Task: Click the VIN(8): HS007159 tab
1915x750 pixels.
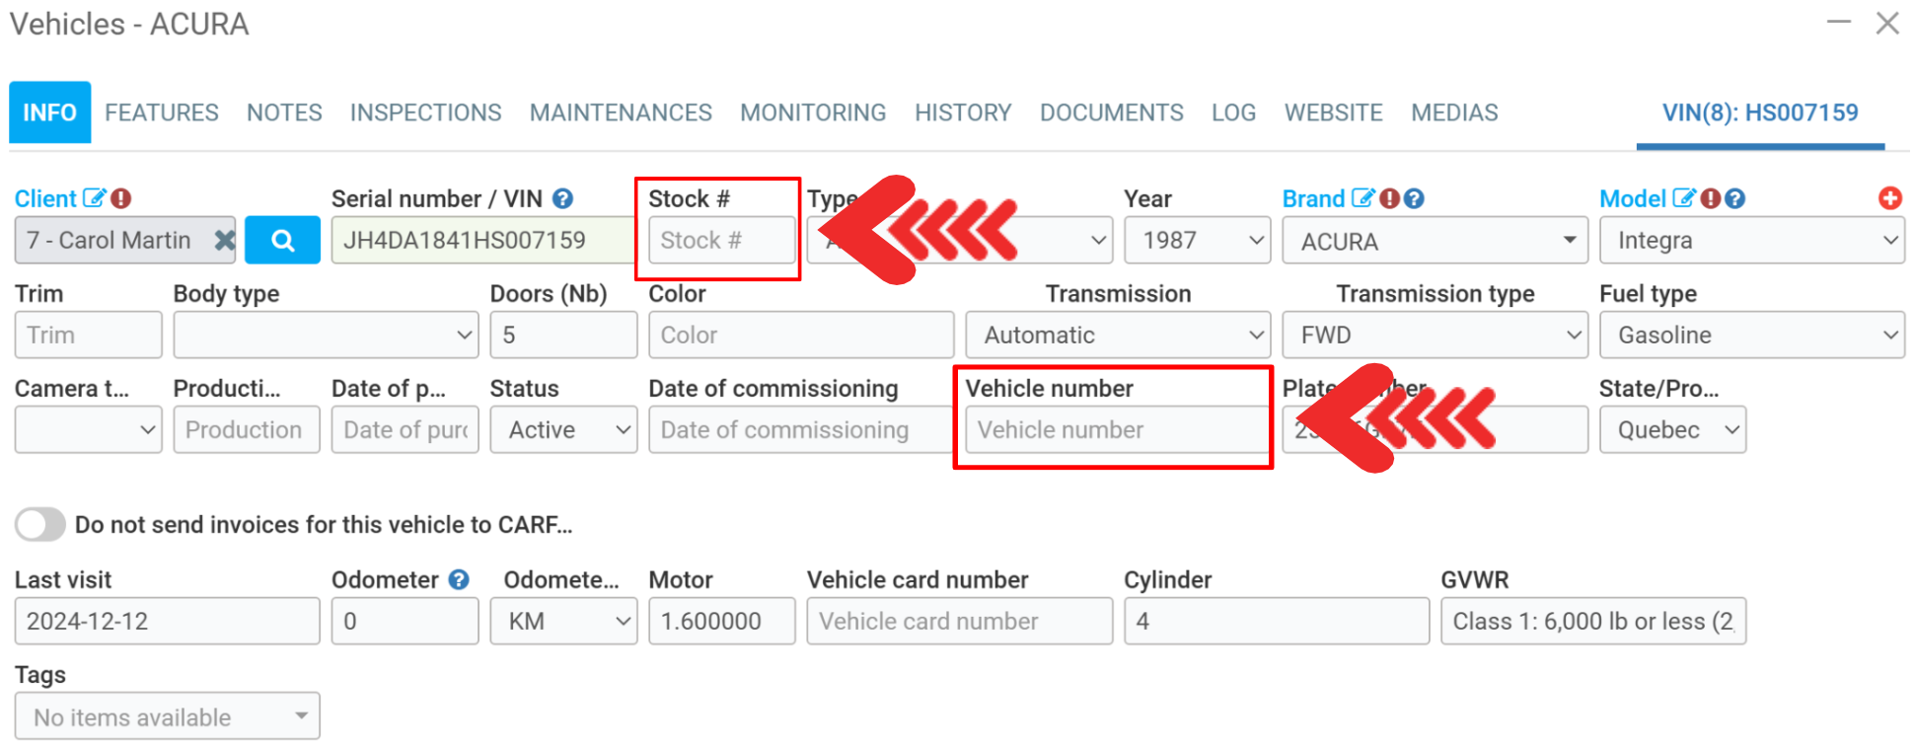Action: tap(1759, 112)
